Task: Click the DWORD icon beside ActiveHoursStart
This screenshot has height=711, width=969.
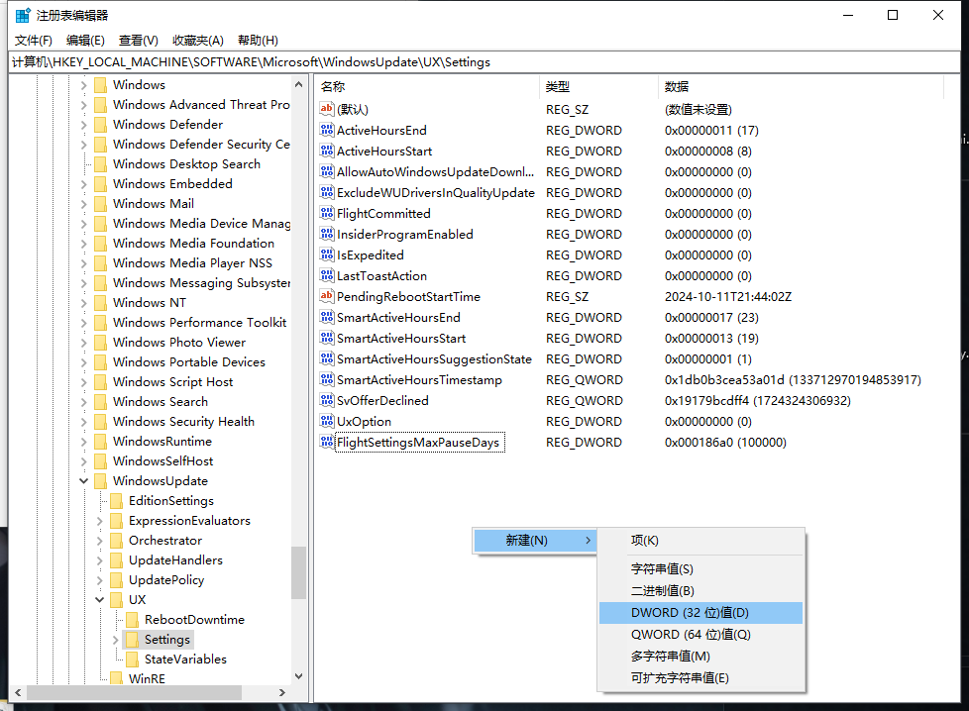Action: (x=326, y=151)
